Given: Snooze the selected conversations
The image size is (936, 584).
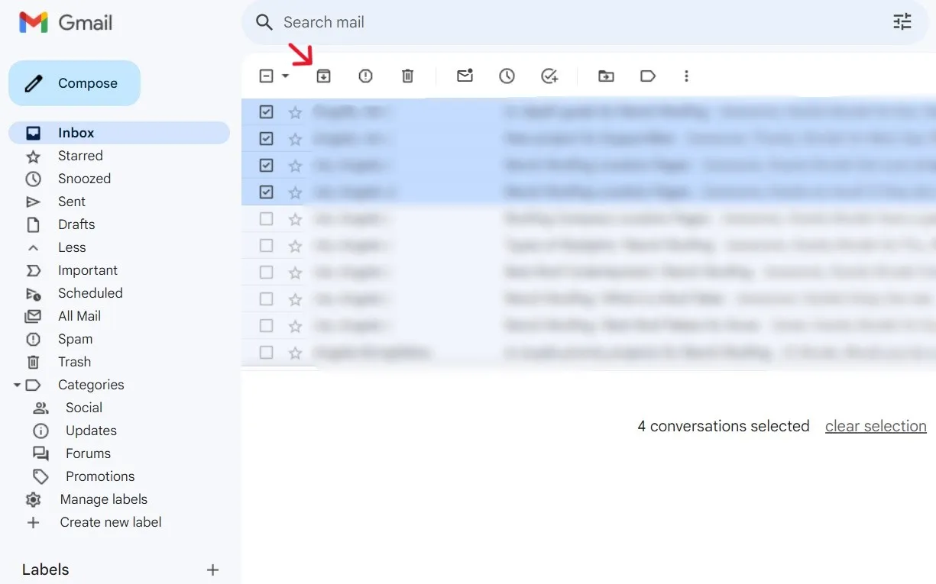Looking at the screenshot, I should pyautogui.click(x=507, y=76).
